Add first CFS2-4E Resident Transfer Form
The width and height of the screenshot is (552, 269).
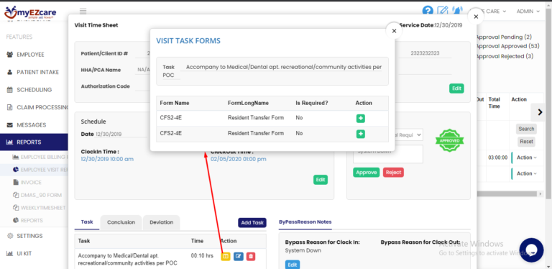[x=361, y=118]
